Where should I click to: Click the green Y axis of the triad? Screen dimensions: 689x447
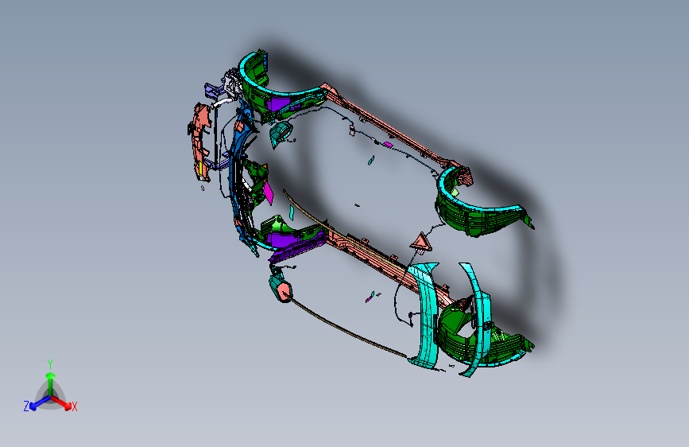click(x=51, y=383)
